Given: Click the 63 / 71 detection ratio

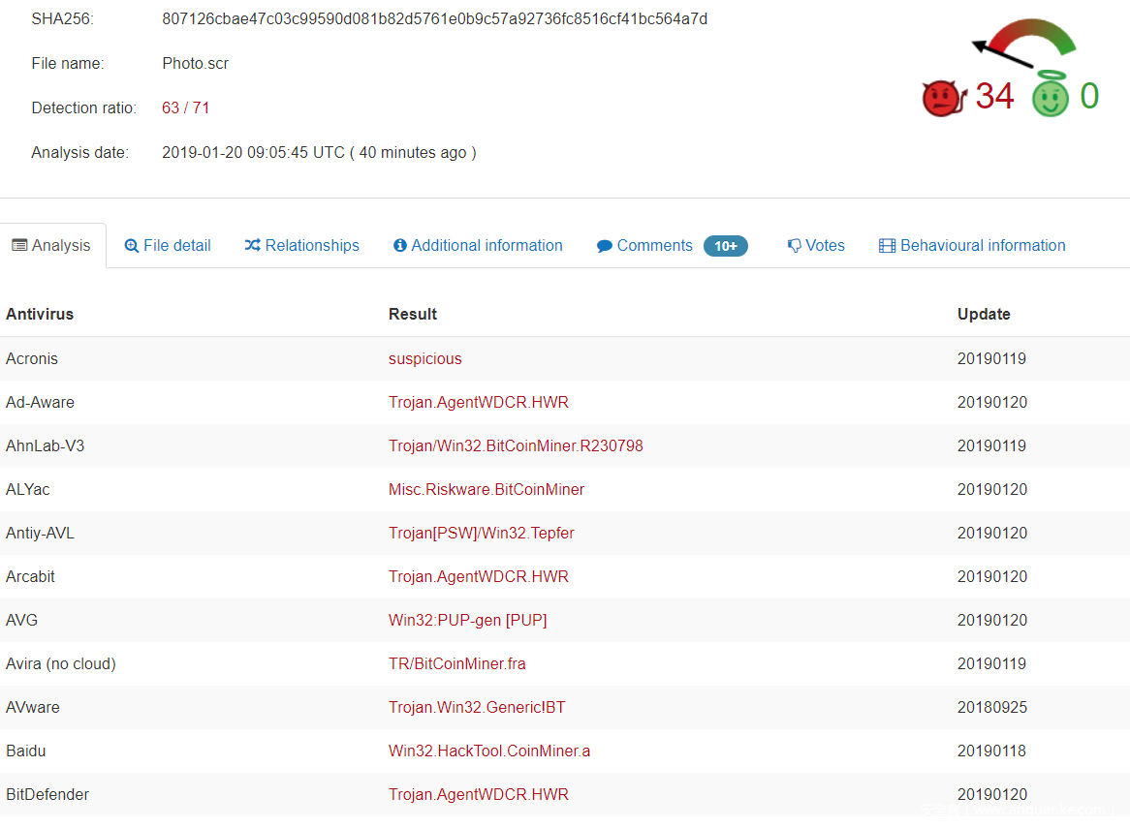Looking at the screenshot, I should [185, 107].
